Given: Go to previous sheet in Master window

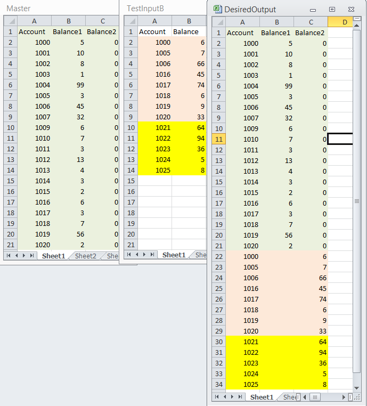Looking at the screenshot, I should (x=17, y=256).
